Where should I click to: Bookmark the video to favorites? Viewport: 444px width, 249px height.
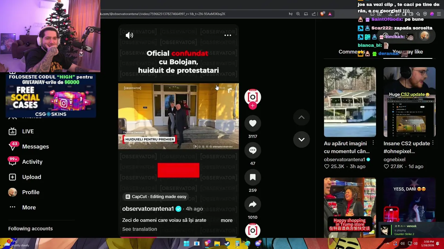253,177
